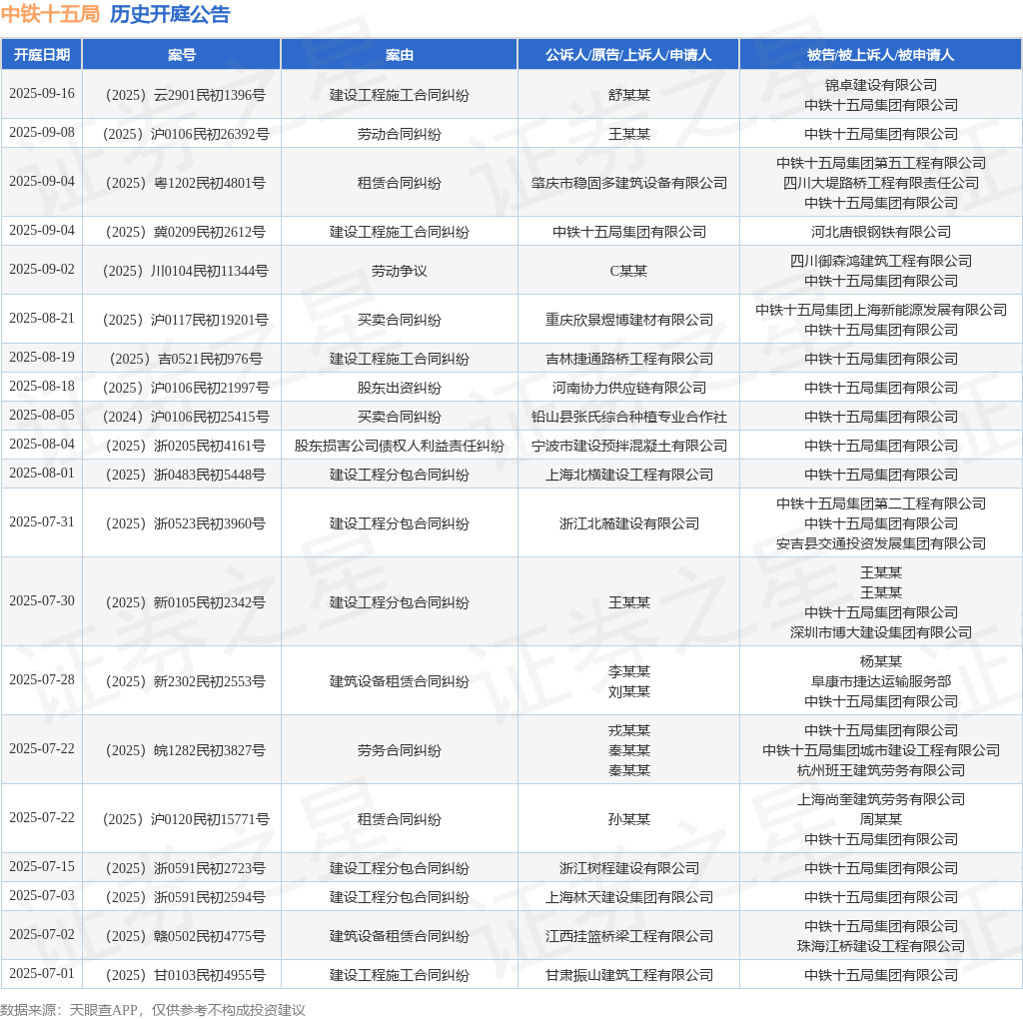Click the 开庭日期 column header
This screenshot has width=1023, height=1019.
point(42,55)
